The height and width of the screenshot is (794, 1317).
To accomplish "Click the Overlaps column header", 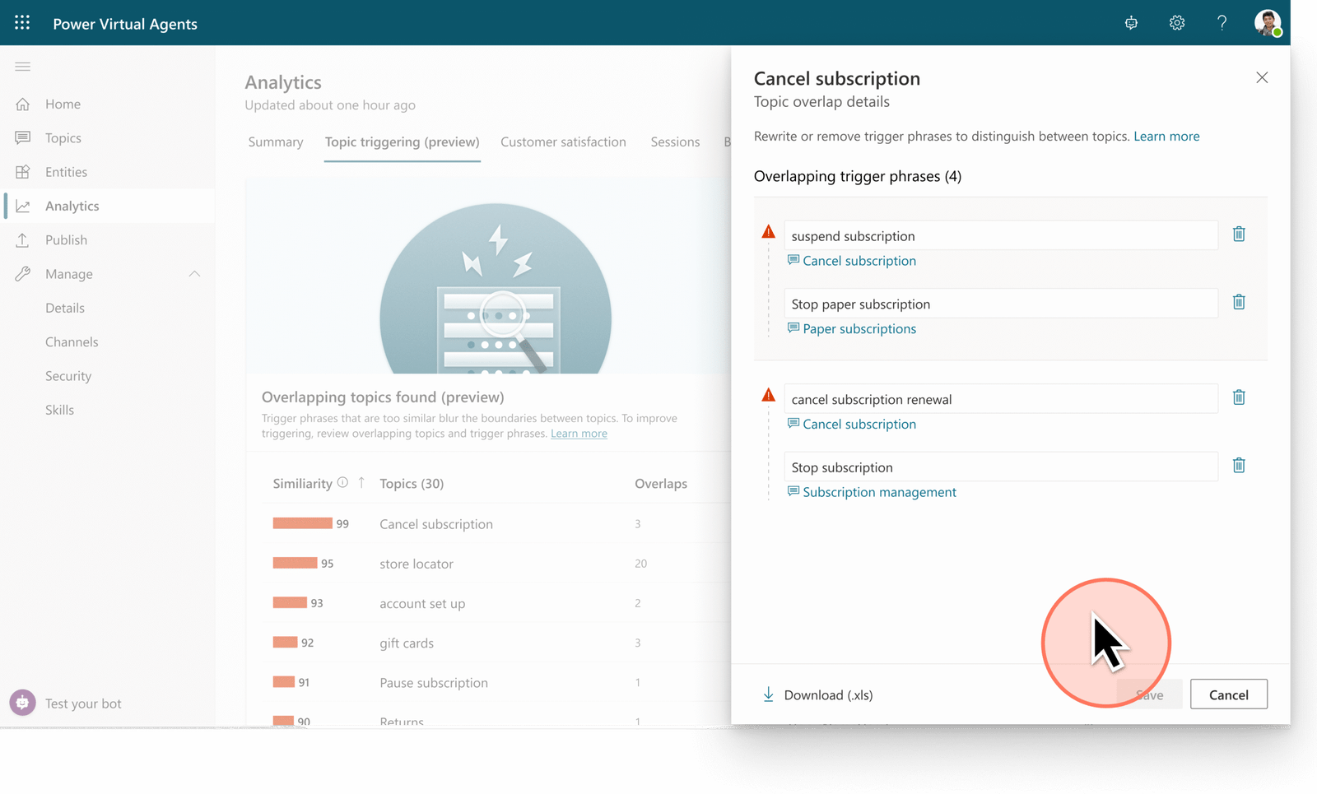I will 661,484.
